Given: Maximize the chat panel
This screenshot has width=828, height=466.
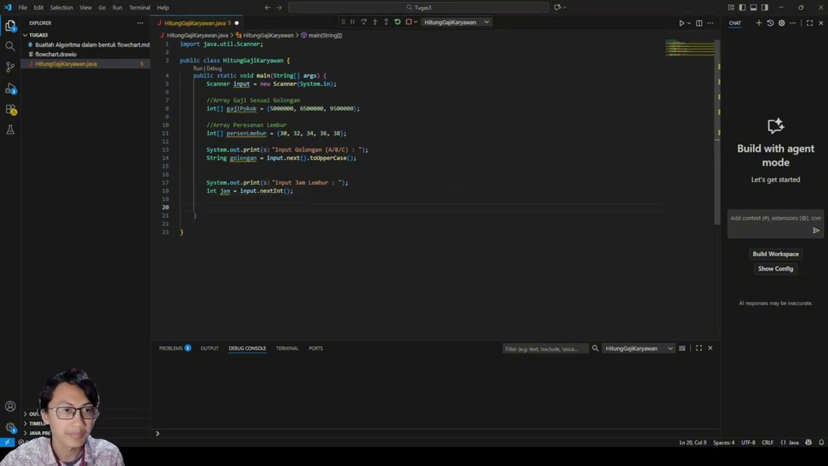Looking at the screenshot, I should point(809,23).
